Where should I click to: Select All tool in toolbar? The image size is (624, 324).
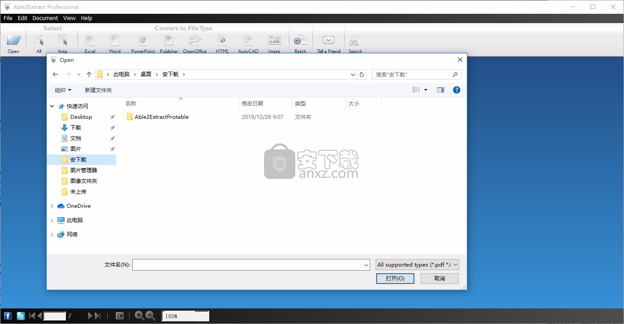click(39, 40)
